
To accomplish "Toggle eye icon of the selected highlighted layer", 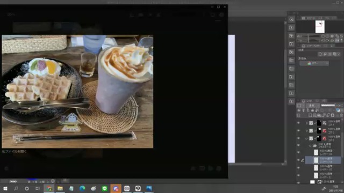I will click(298, 160).
